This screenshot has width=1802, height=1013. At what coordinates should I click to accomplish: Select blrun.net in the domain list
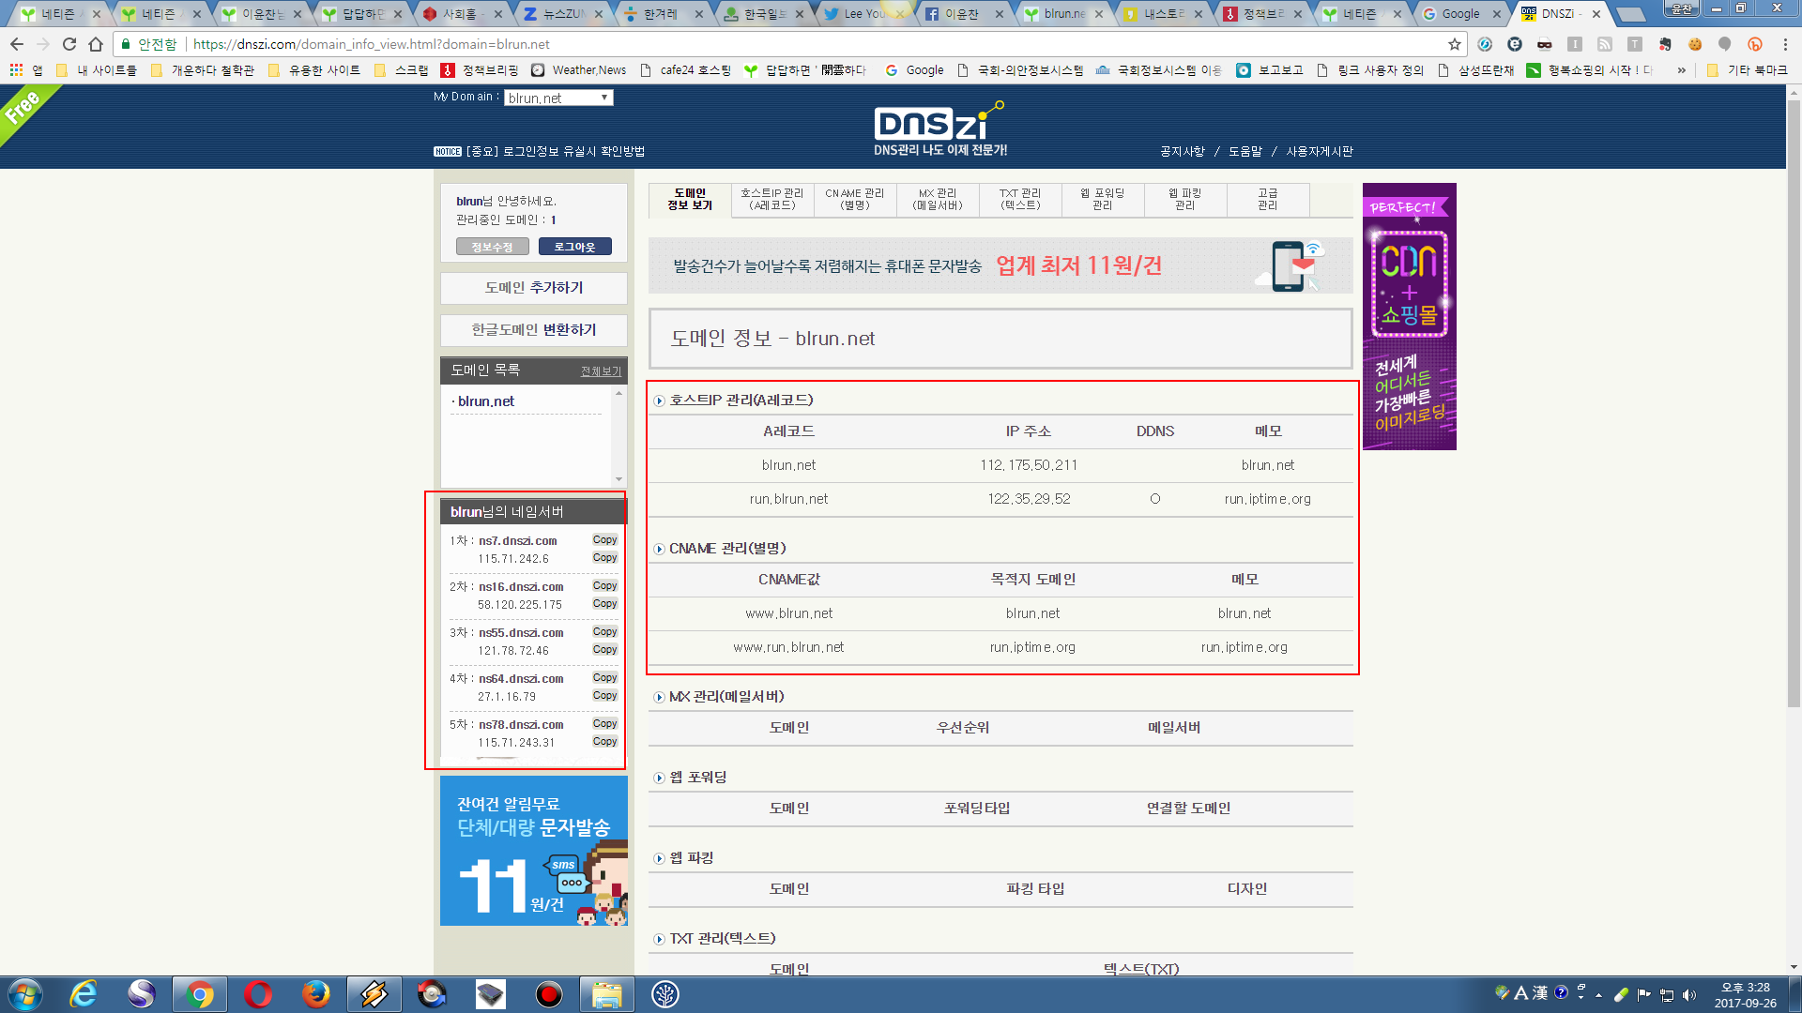(486, 401)
